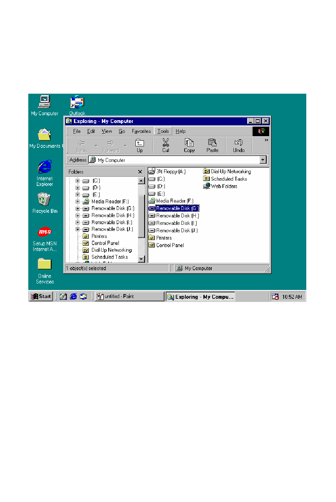Select the Internet Explorer desktop icon
Screen dimensions: 336x502
pyautogui.click(x=45, y=173)
